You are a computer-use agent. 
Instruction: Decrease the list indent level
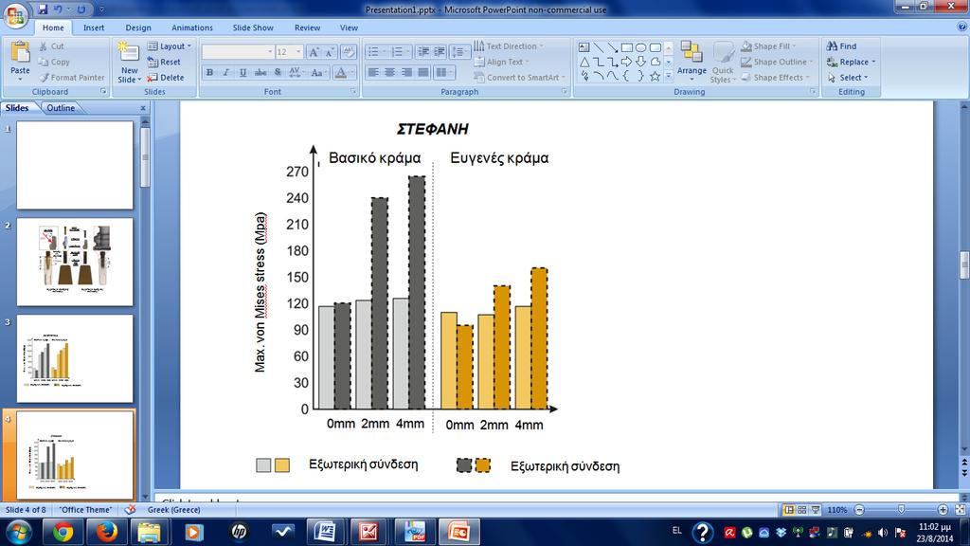(422, 52)
